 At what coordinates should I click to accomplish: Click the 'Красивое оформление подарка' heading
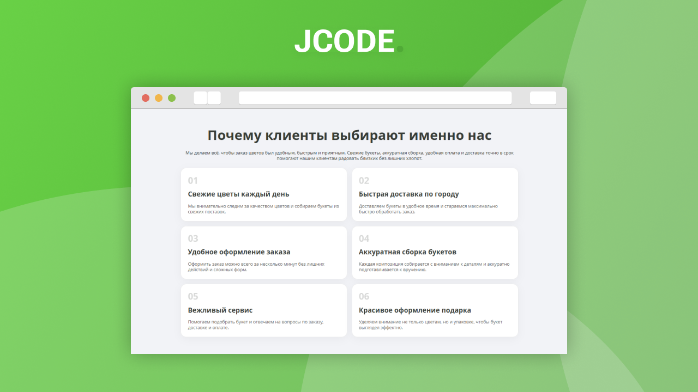click(415, 310)
